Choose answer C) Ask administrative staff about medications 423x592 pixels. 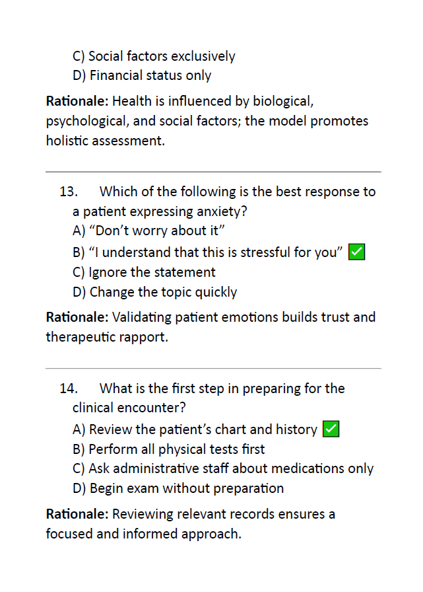pyautogui.click(x=223, y=468)
